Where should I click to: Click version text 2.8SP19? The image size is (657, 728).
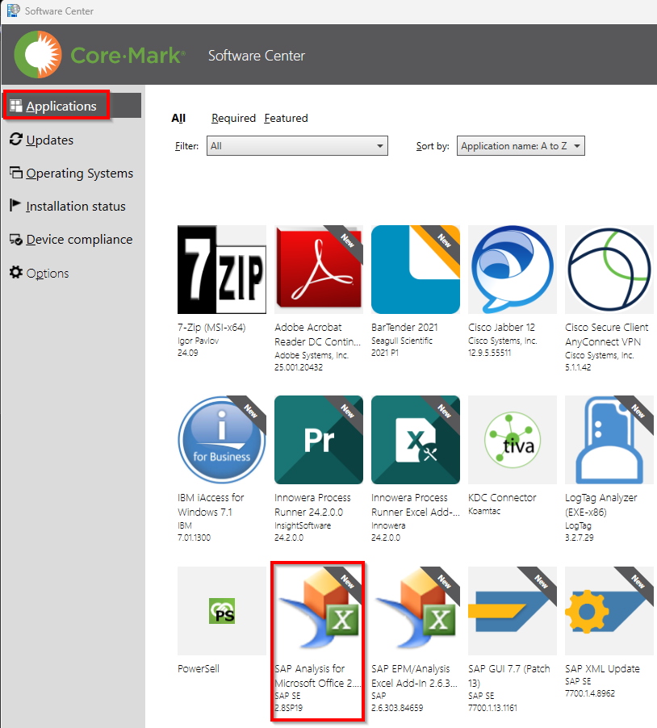(288, 708)
